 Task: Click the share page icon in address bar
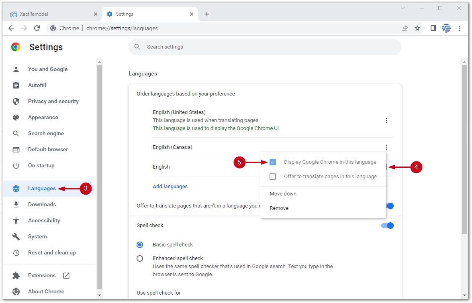point(404,28)
